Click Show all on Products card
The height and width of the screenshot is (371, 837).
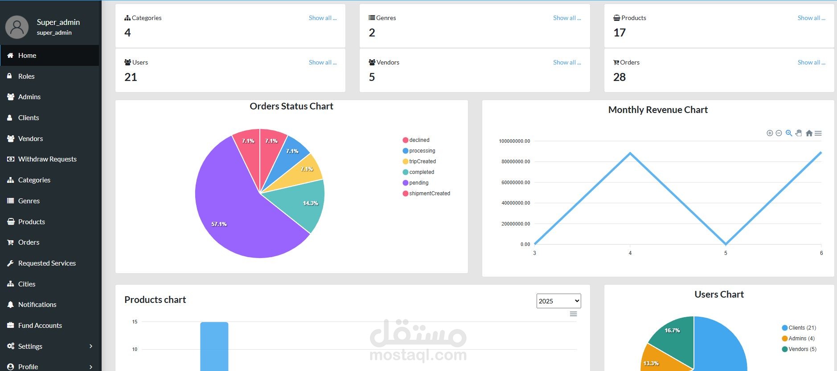[812, 18]
